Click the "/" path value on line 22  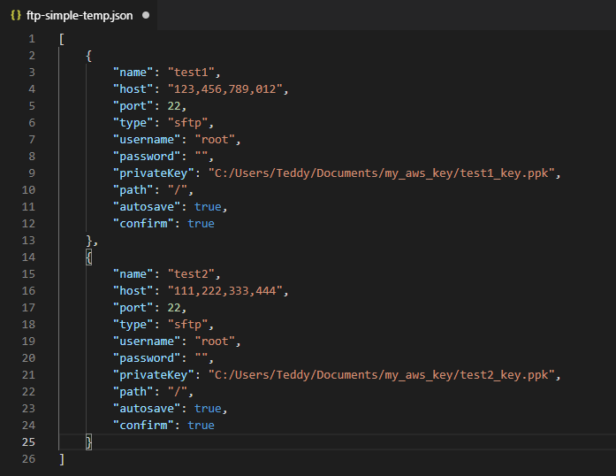(x=178, y=392)
